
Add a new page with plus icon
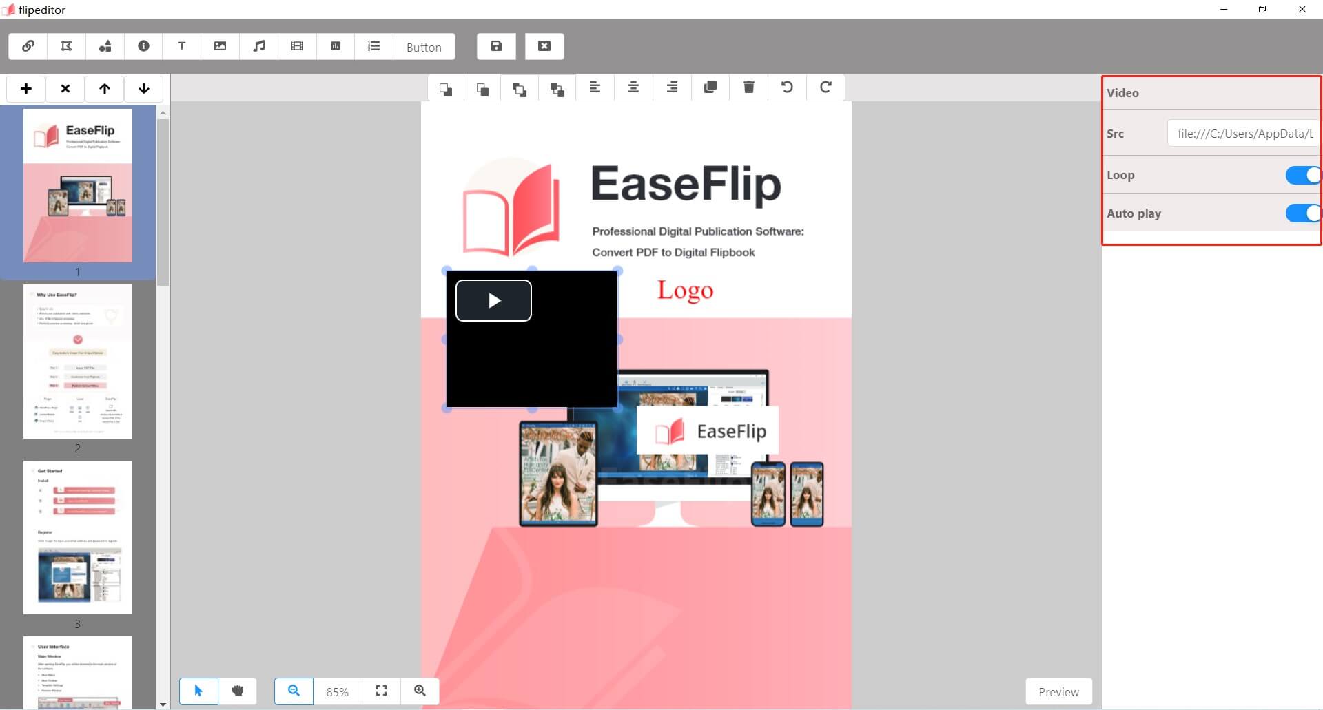coord(26,89)
